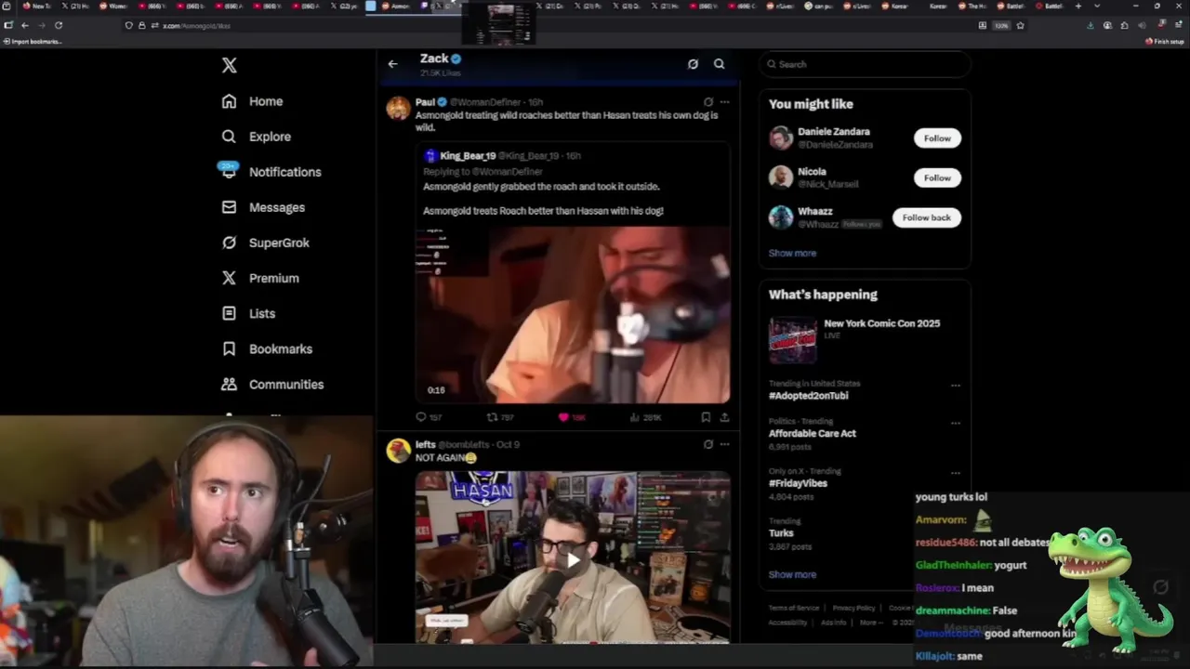
Task: Bookmark page with browser star icon
Action: point(1020,25)
